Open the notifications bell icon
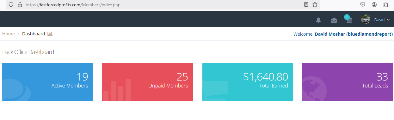The width and height of the screenshot is (394, 120). pos(318,20)
